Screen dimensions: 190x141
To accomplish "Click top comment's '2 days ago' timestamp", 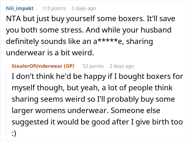I will [84, 8].
